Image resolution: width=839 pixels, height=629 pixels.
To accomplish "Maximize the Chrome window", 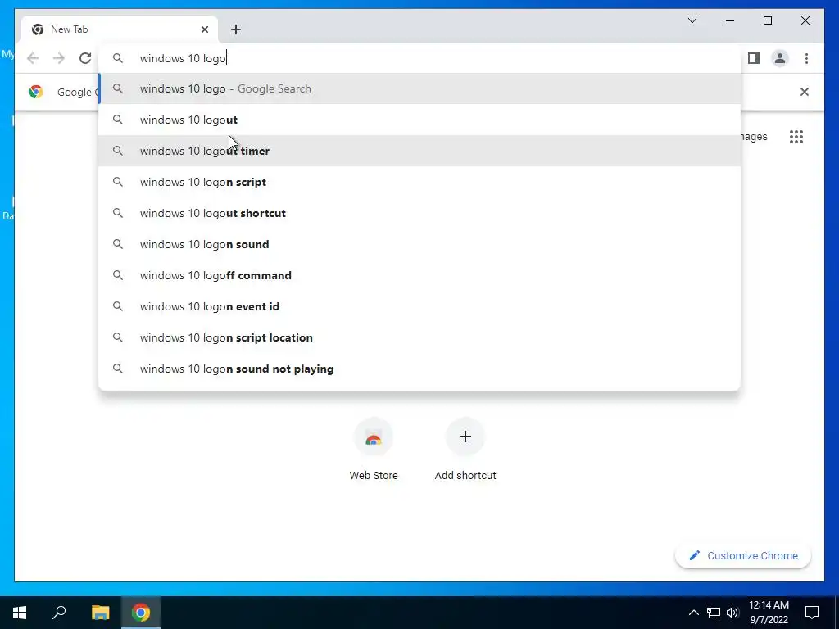I will (767, 20).
